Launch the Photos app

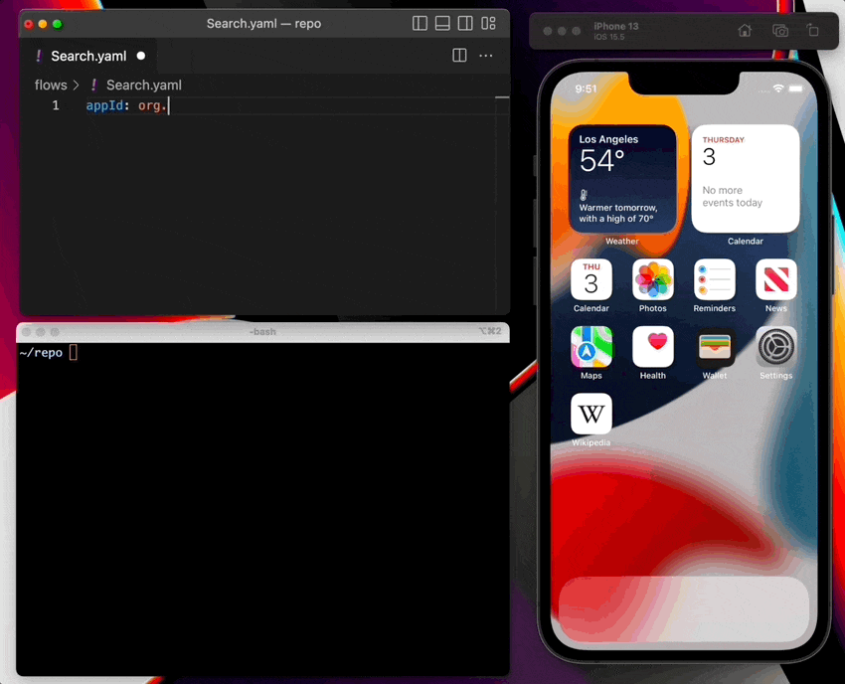click(652, 279)
